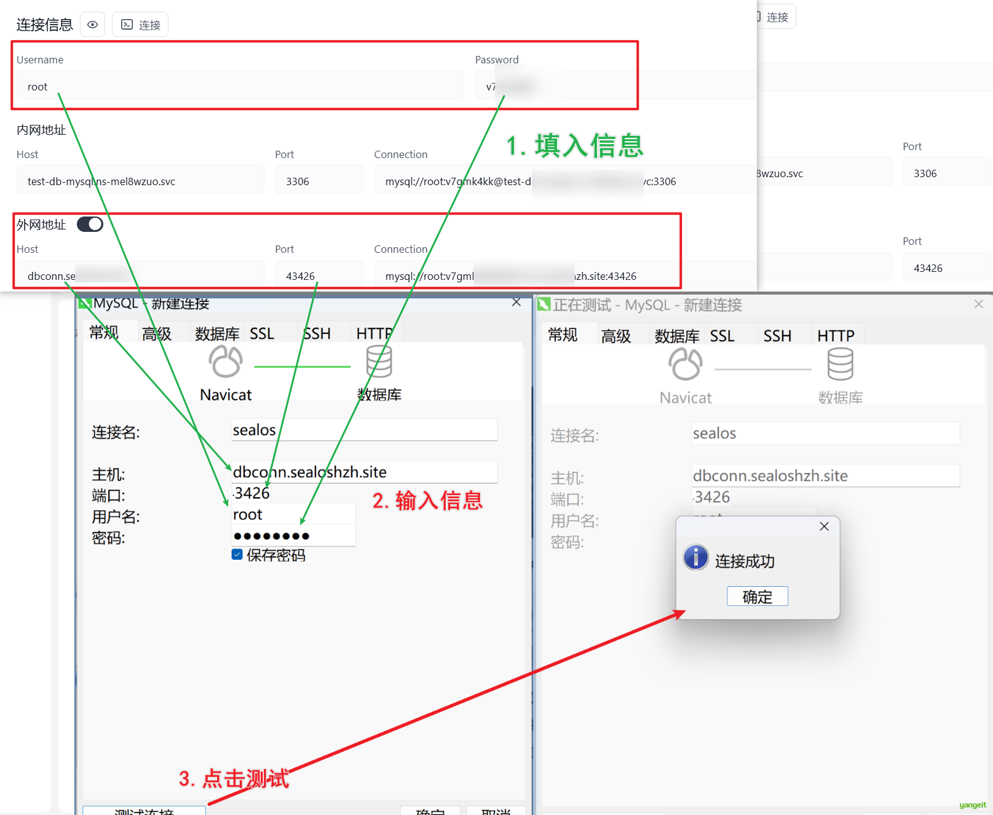Open the SSH tab in the MySQL 新建连接 dialog

click(317, 333)
